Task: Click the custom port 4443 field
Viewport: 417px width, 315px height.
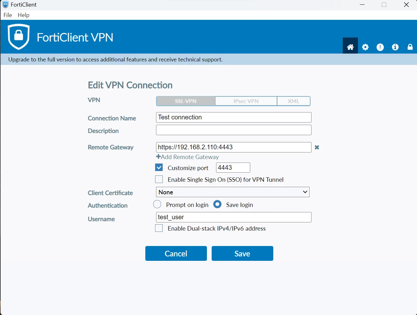Action: point(233,168)
